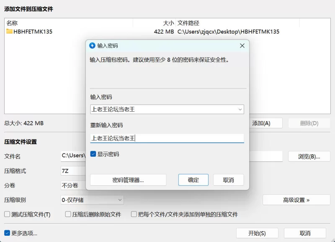This screenshot has width=335, height=242.
Task: Open the 密码管理器 button
Action: pyautogui.click(x=128, y=180)
